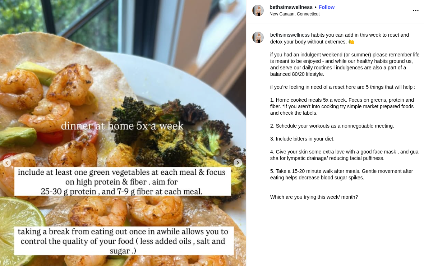Open the New Canaan, Connecticut location
This screenshot has width=424, height=266.
click(294, 14)
